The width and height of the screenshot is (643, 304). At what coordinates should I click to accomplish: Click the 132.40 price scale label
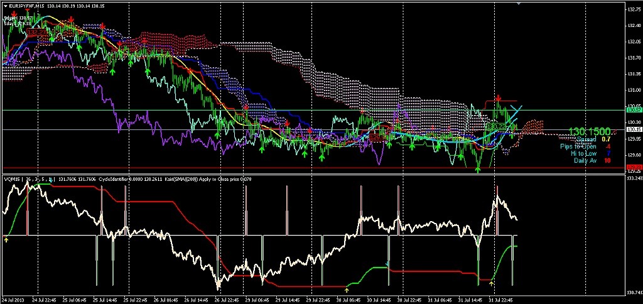[633, 25]
